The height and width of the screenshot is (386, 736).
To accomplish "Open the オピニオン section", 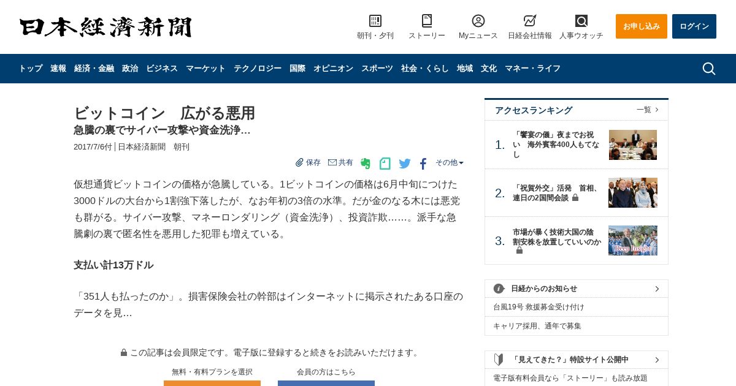I will pos(333,69).
